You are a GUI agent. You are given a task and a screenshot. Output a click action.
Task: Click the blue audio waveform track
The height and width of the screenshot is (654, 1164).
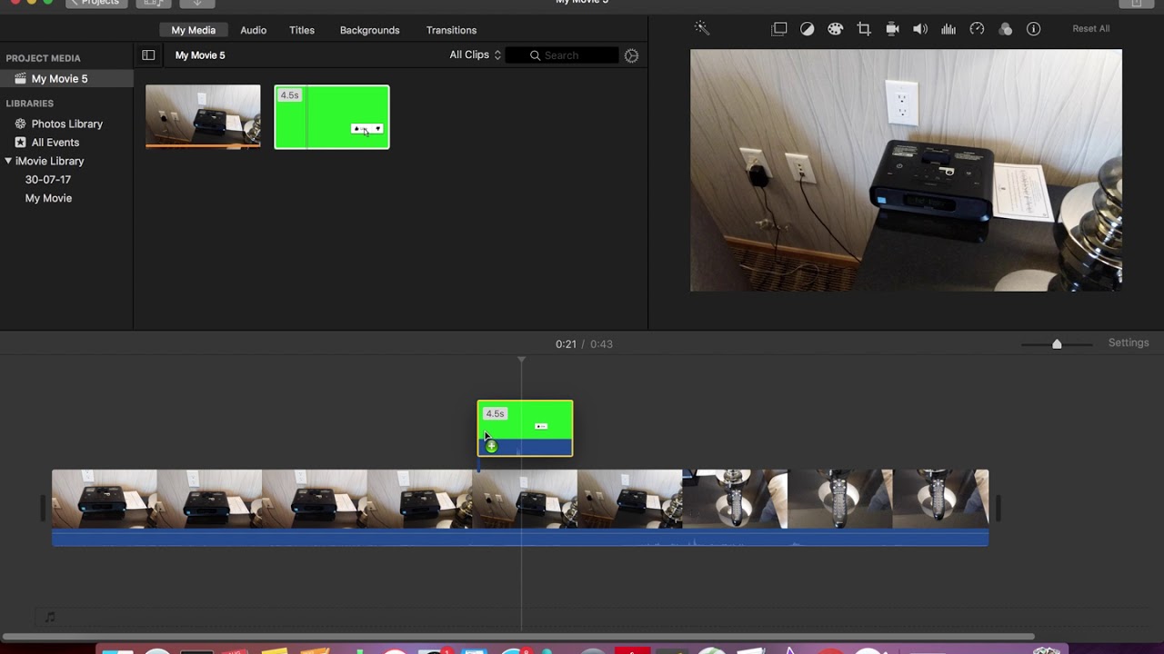(x=520, y=538)
